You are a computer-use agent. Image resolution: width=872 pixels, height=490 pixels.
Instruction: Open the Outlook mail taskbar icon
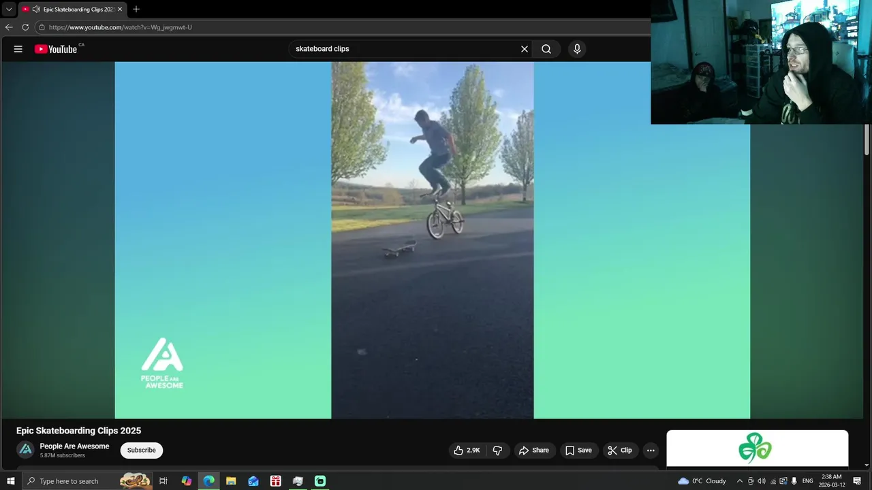coord(253,481)
